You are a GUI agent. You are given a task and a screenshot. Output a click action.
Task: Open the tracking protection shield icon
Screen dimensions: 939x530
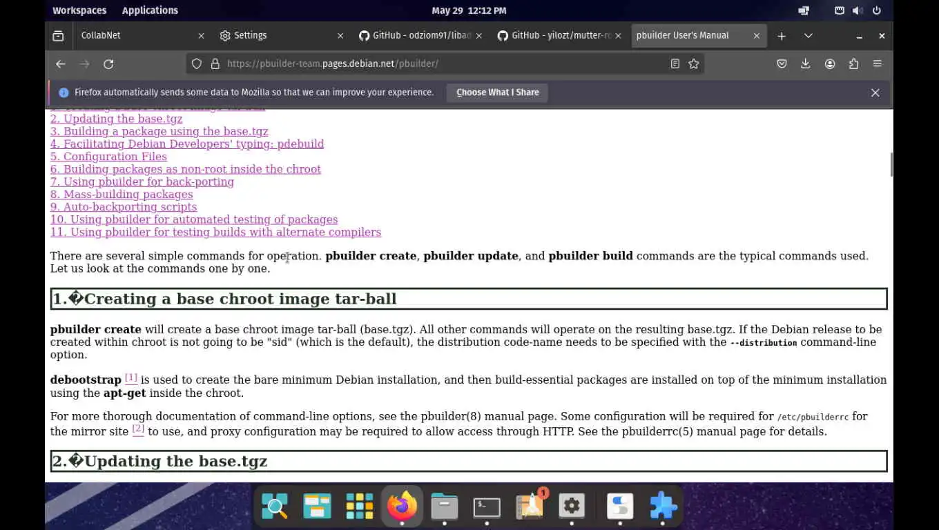[197, 63]
